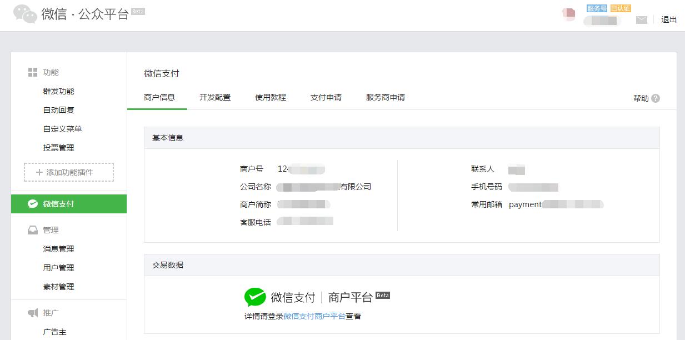Select 自动回复 in the sidebar
This screenshot has width=685, height=340.
coord(59,110)
